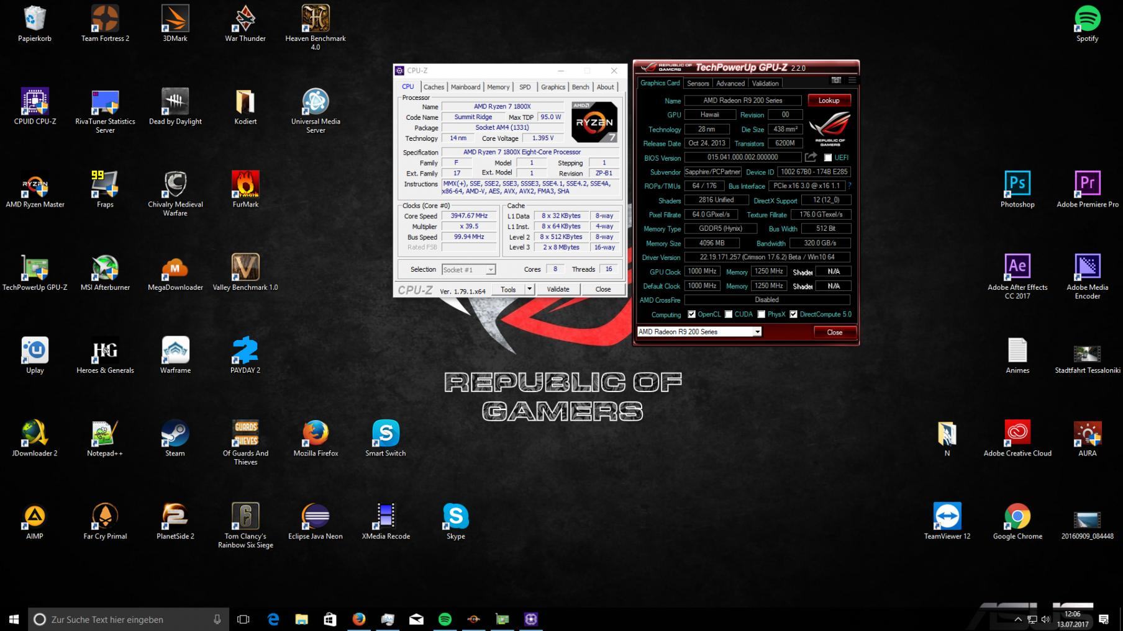Click the CPU-Z Close button
This screenshot has width=1123, height=631.
(x=603, y=289)
